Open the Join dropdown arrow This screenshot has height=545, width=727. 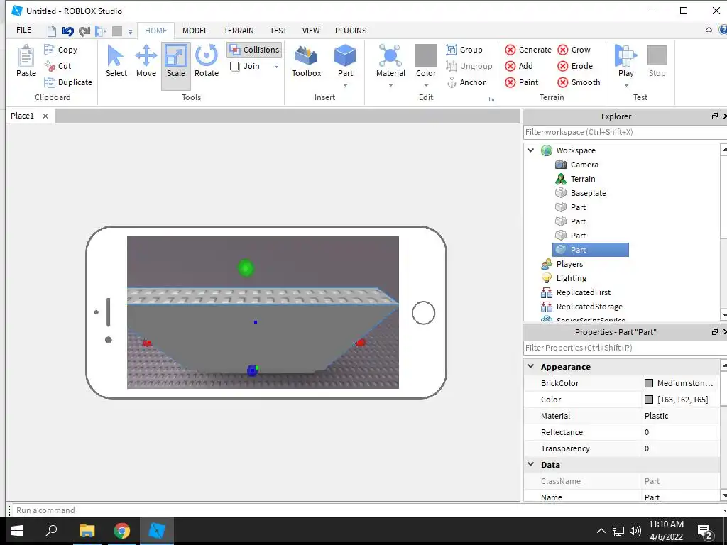pos(276,67)
